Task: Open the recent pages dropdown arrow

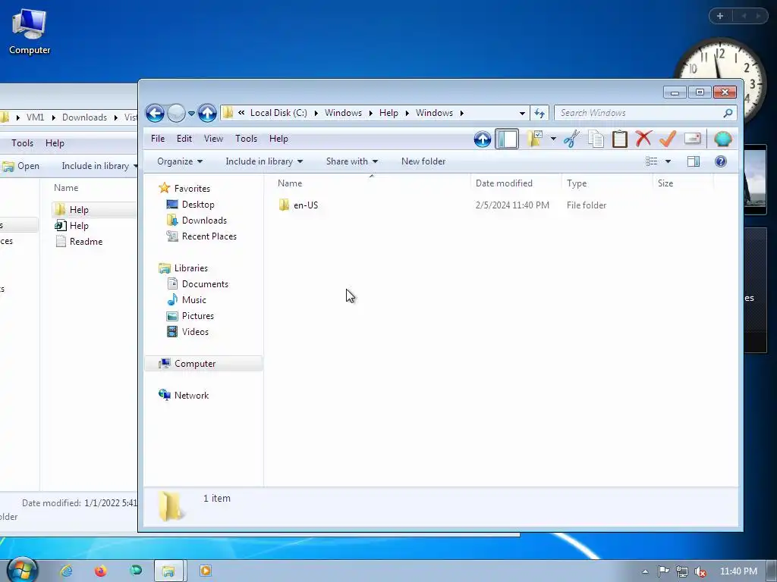Action: 191,114
